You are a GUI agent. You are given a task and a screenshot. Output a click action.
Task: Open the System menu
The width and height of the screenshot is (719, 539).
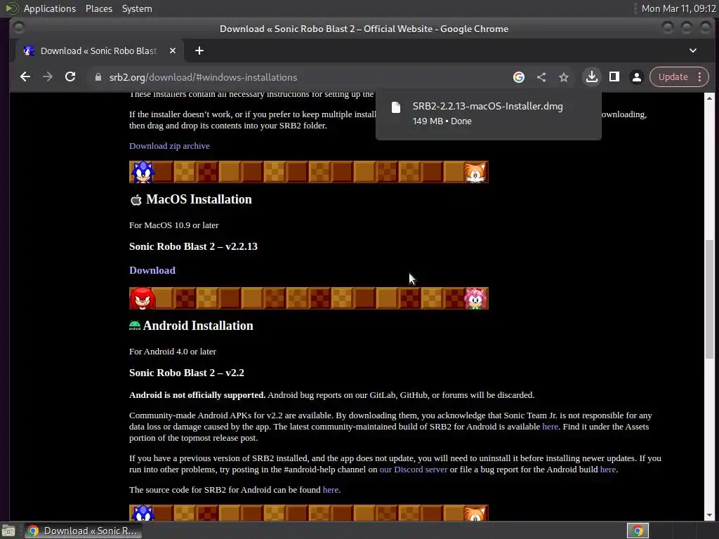point(137,8)
